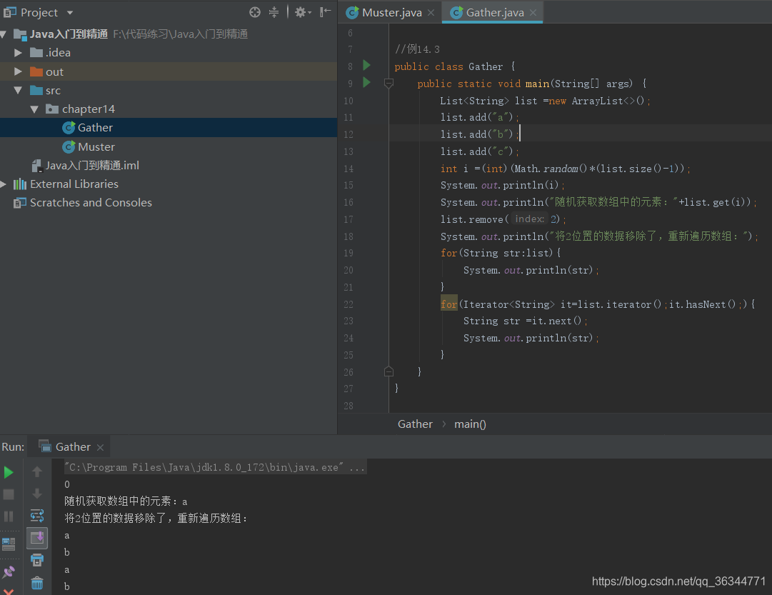Click the //例14.3 comment on line 7
Image resolution: width=772 pixels, height=595 pixels.
pyautogui.click(x=417, y=49)
